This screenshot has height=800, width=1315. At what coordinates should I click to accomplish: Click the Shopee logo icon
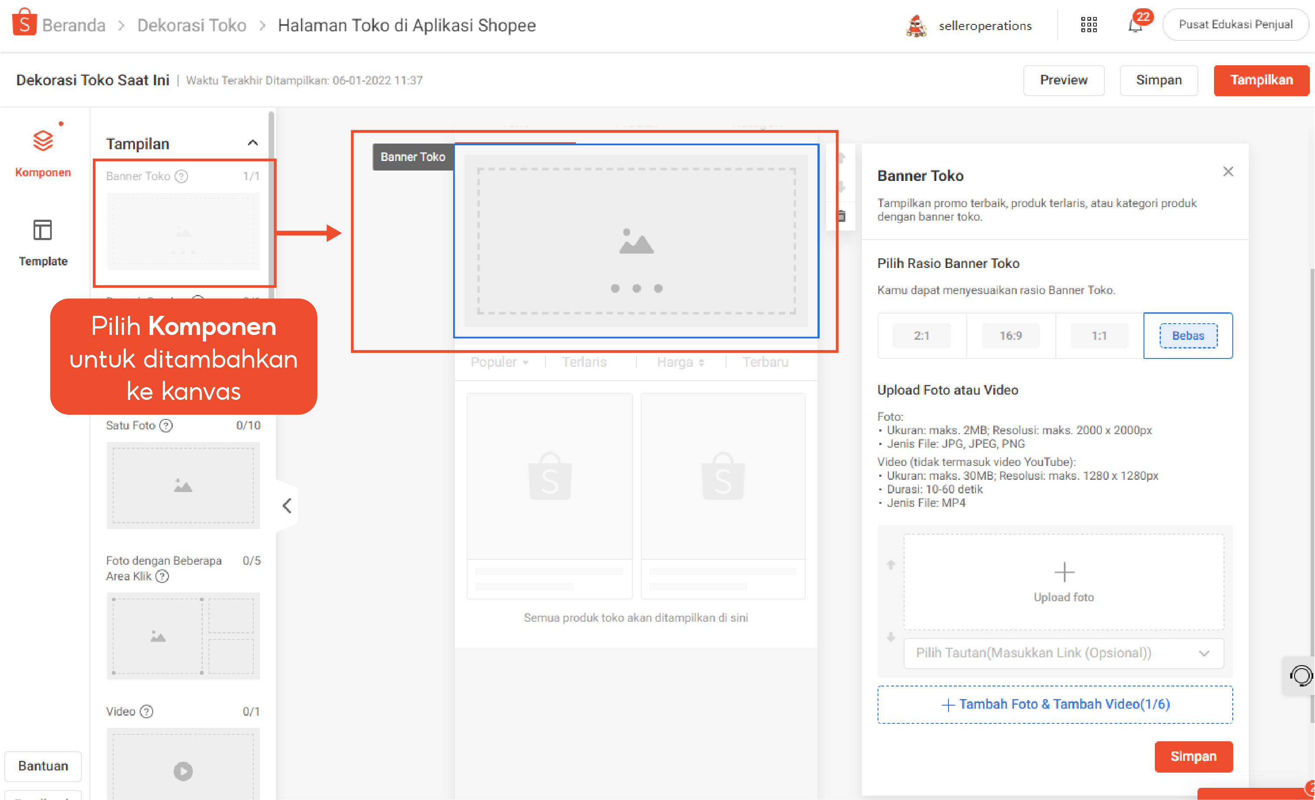[24, 22]
